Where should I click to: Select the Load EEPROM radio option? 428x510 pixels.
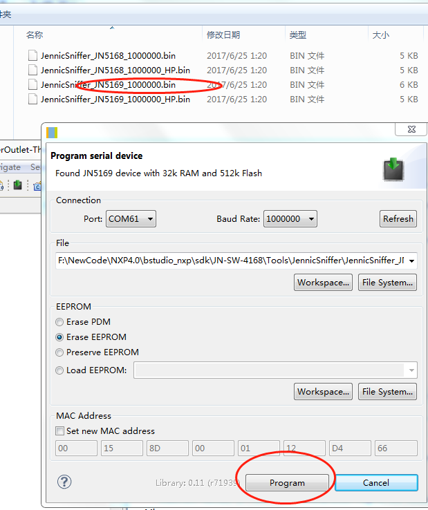[x=59, y=370]
